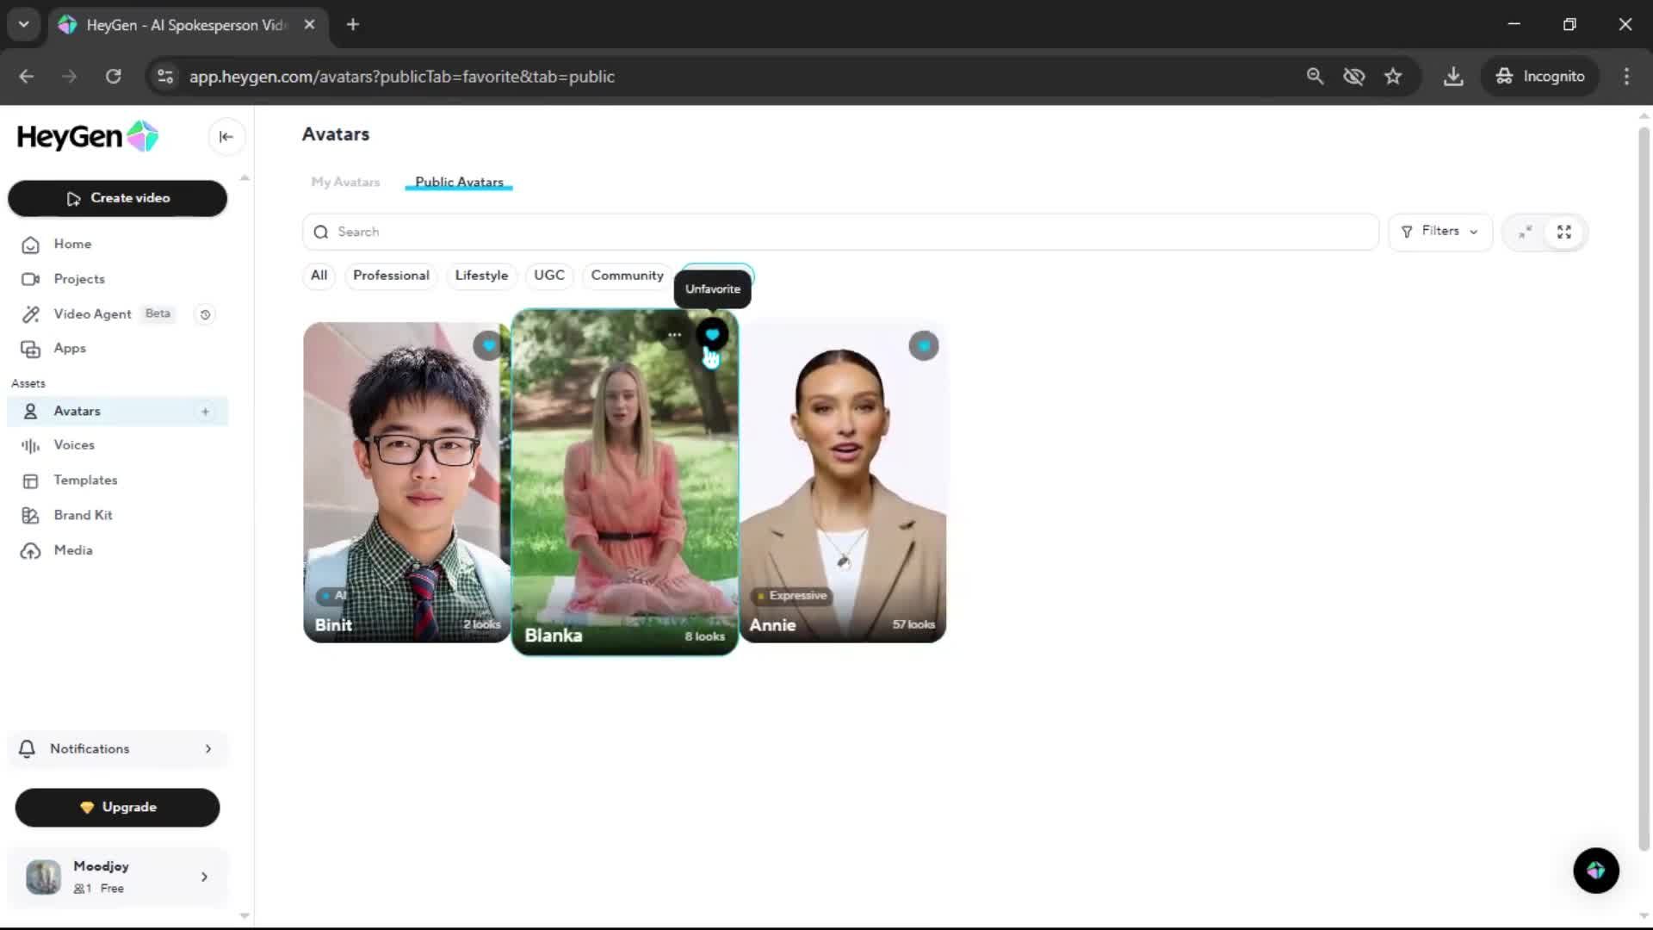Open the Voices page
The width and height of the screenshot is (1653, 930).
click(x=74, y=445)
